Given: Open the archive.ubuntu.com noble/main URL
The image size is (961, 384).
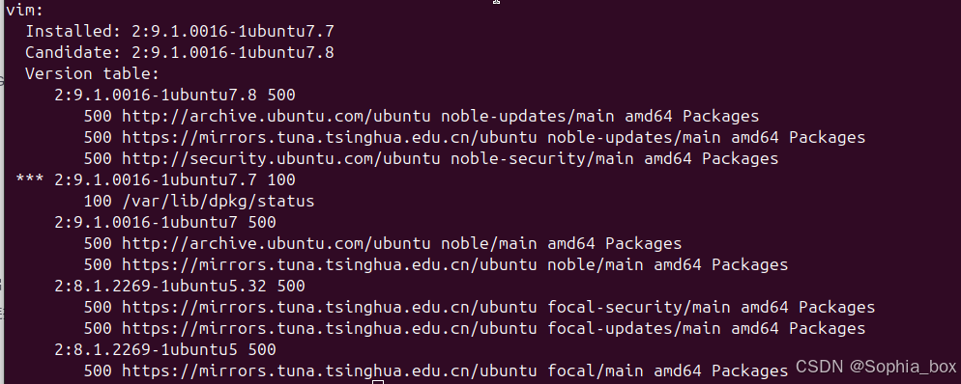Looking at the screenshot, I should point(277,244).
